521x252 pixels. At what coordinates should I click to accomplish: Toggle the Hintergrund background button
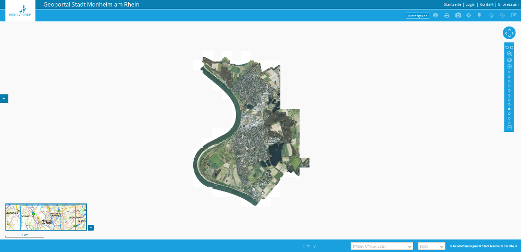(417, 16)
